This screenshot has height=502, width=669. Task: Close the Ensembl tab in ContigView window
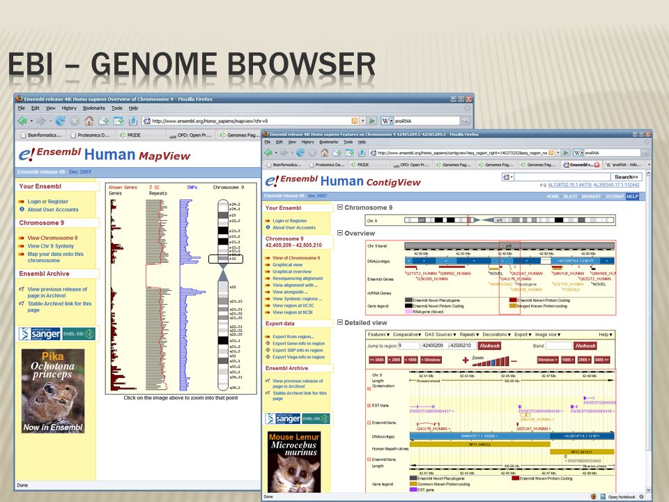click(597, 165)
